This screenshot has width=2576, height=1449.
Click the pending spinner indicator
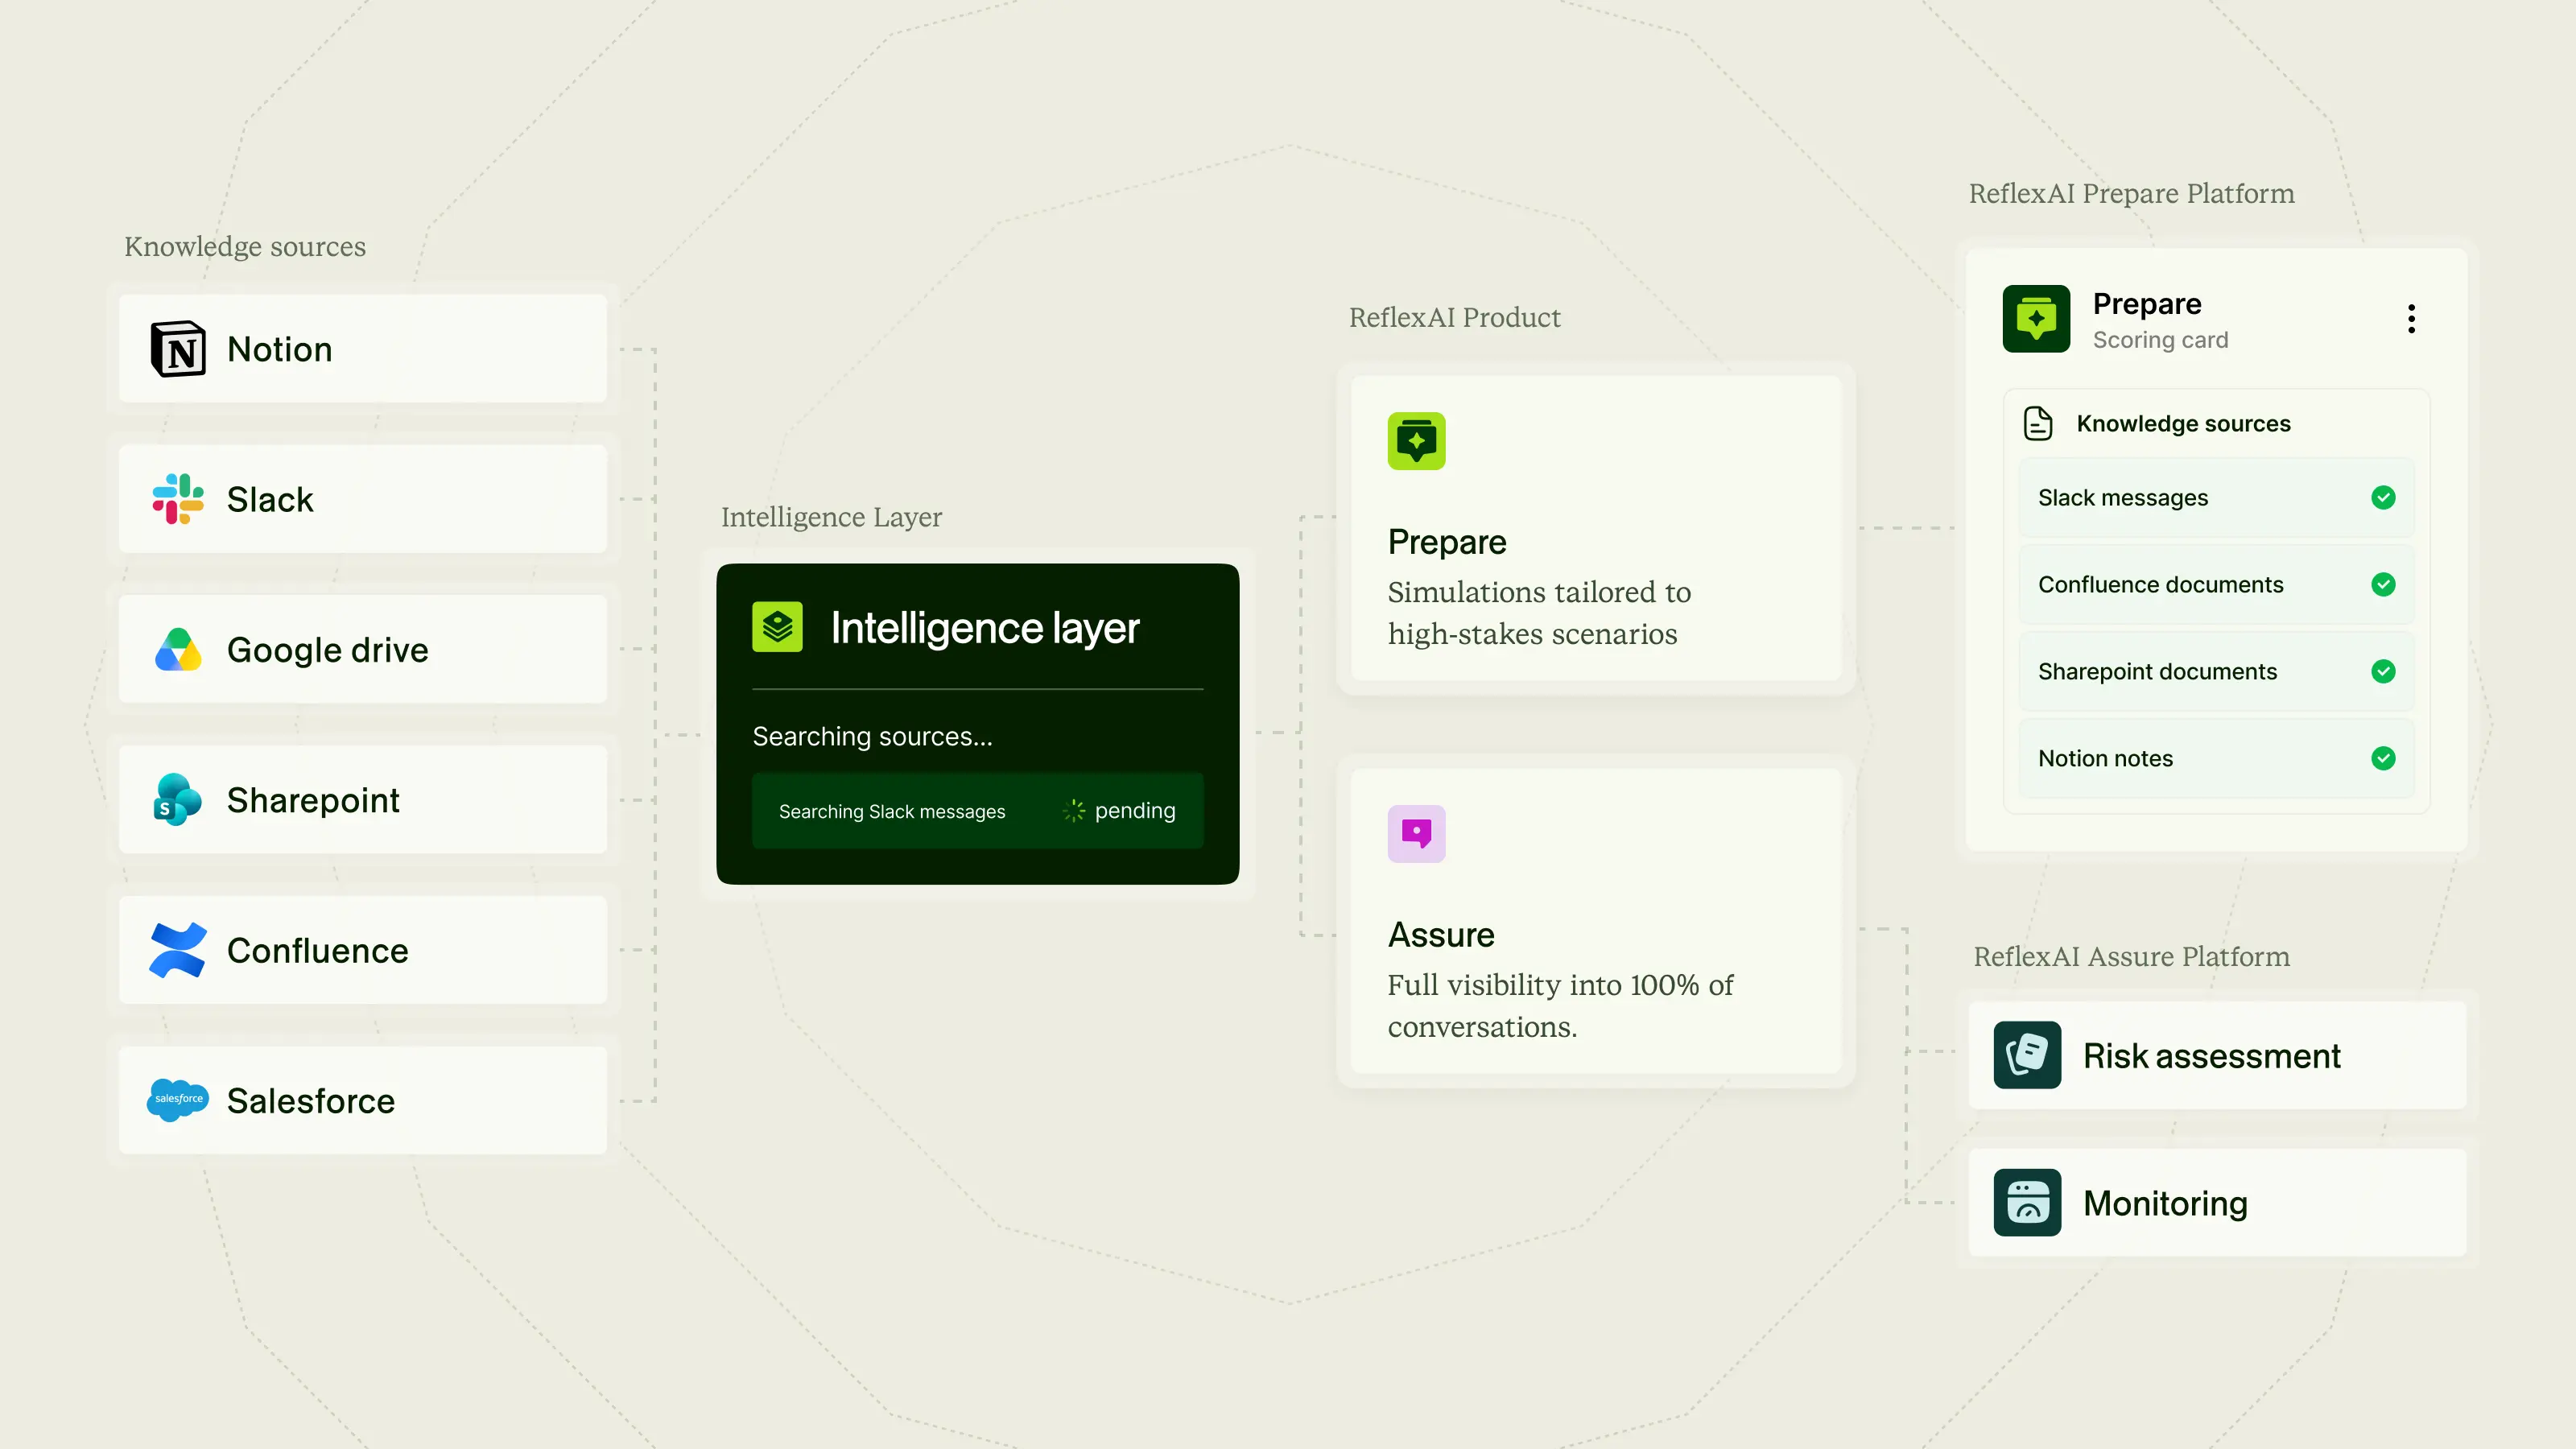click(x=1073, y=811)
